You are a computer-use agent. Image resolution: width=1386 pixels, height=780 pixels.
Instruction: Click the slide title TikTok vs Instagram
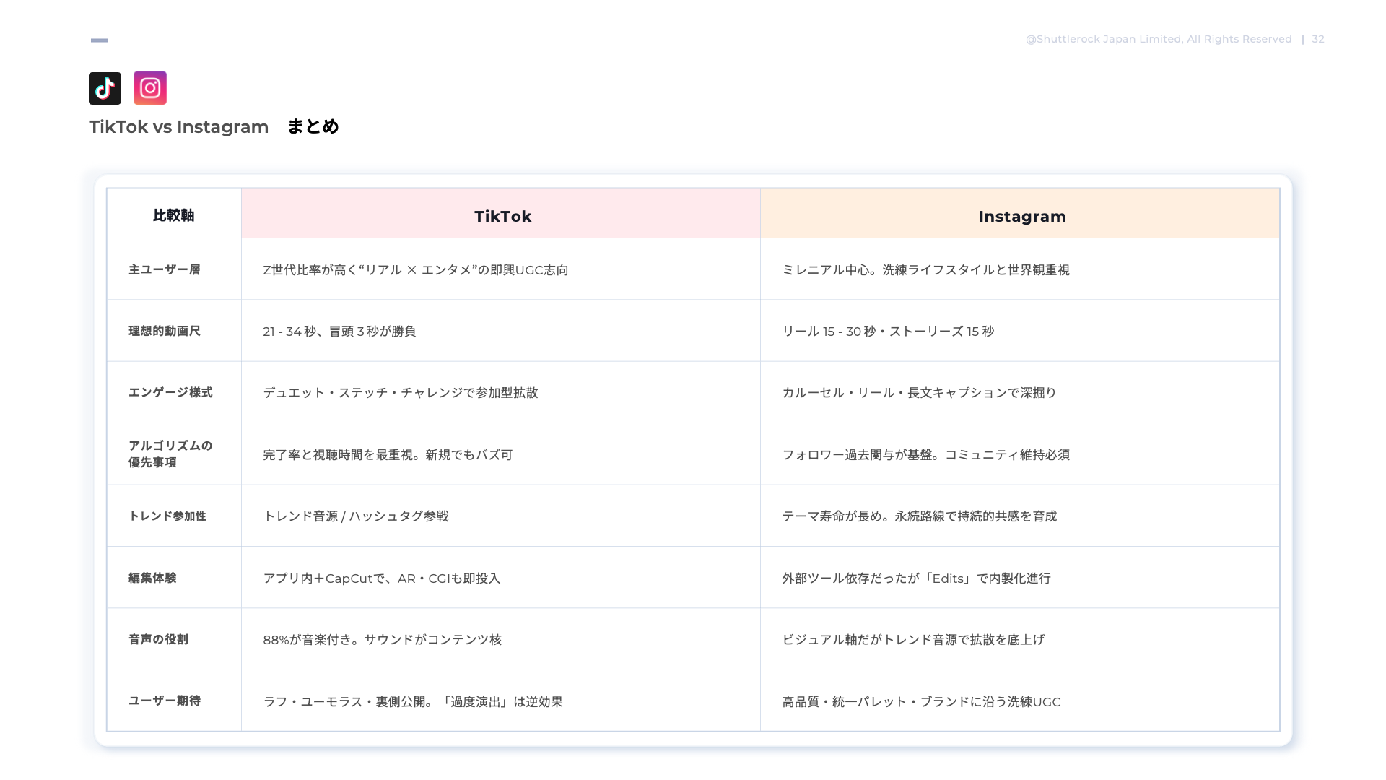178,127
